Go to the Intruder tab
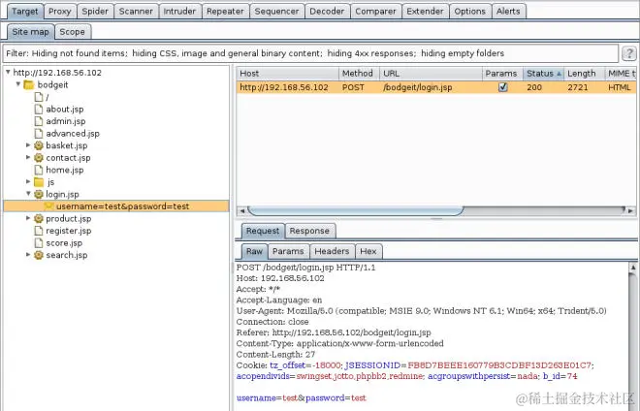Viewport: 640px width, 411px height. pyautogui.click(x=179, y=12)
